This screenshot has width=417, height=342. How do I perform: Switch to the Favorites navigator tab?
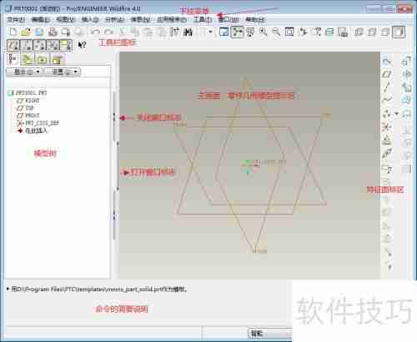43,59
